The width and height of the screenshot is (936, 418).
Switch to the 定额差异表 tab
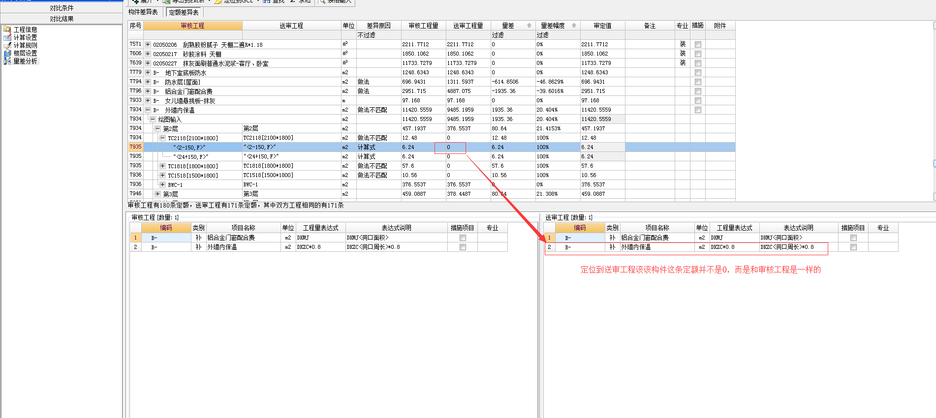(184, 12)
